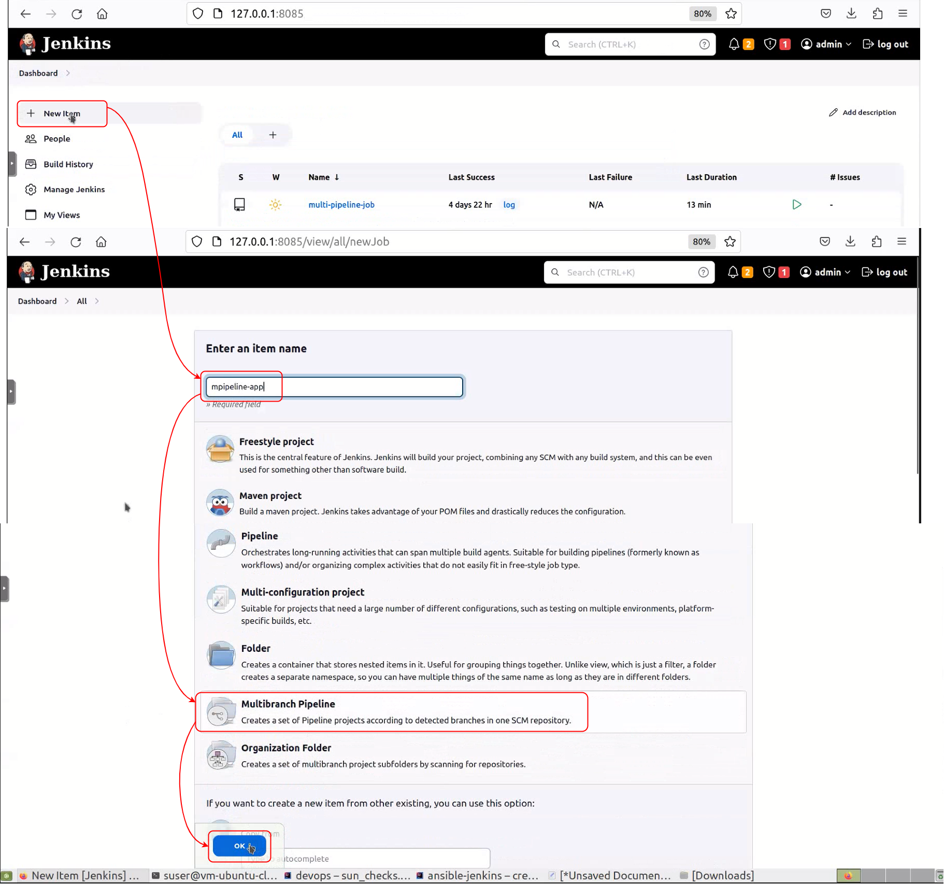This screenshot has height=884, width=944.
Task: Click the Last Success column header
Action: [x=471, y=177]
